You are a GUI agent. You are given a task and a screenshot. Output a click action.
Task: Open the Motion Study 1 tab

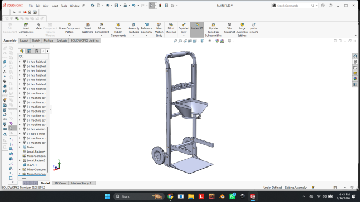[81, 183]
